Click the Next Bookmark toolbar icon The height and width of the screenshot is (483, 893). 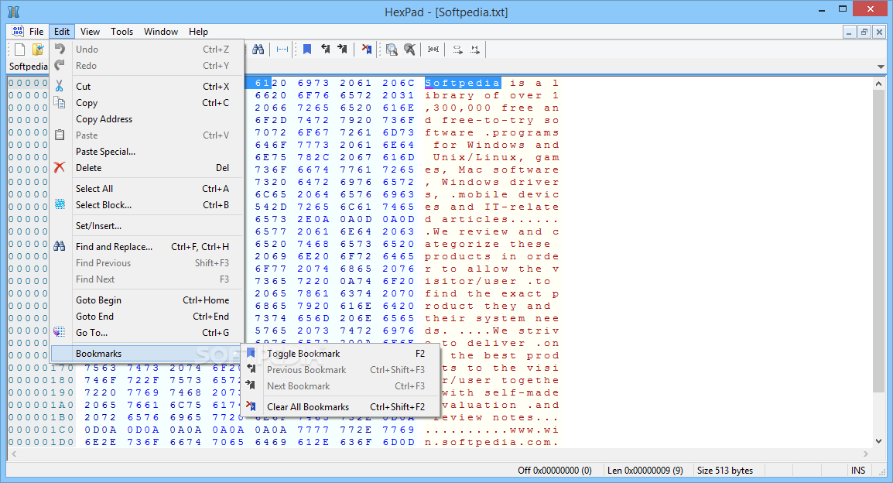[342, 50]
